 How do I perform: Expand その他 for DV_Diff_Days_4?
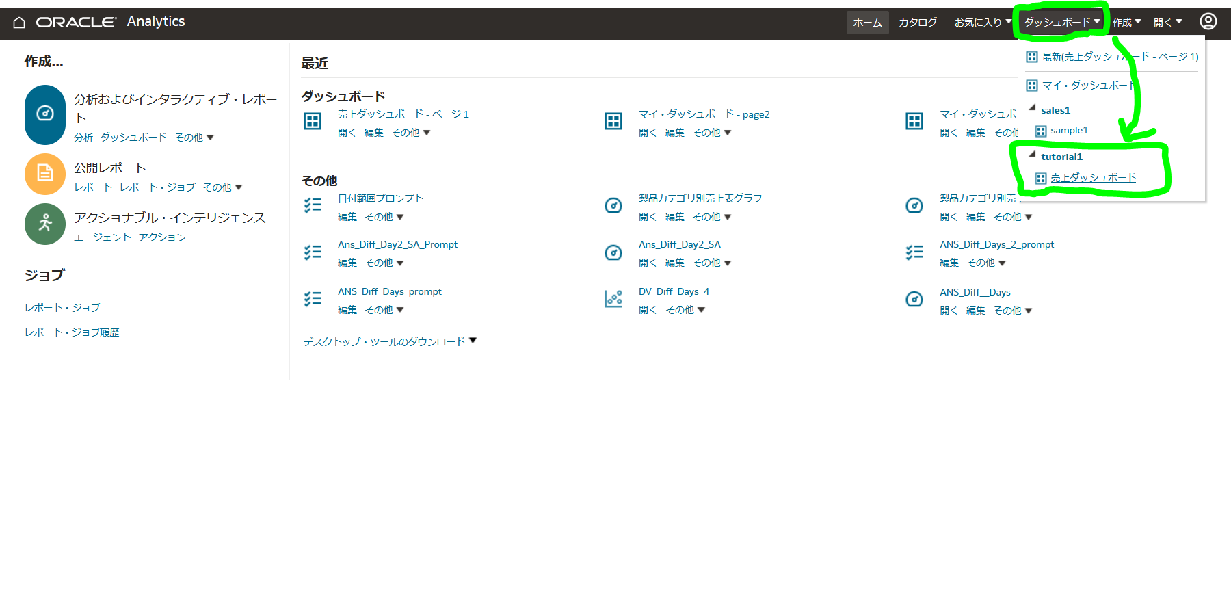point(685,310)
